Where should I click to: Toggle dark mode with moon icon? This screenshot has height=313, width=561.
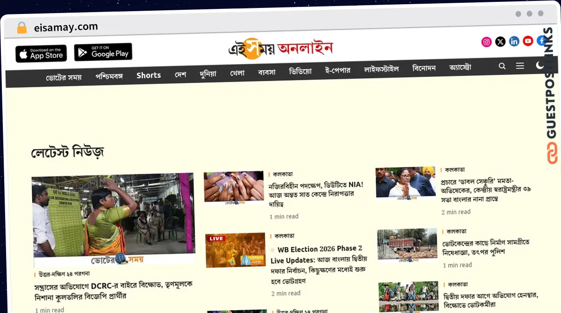539,65
